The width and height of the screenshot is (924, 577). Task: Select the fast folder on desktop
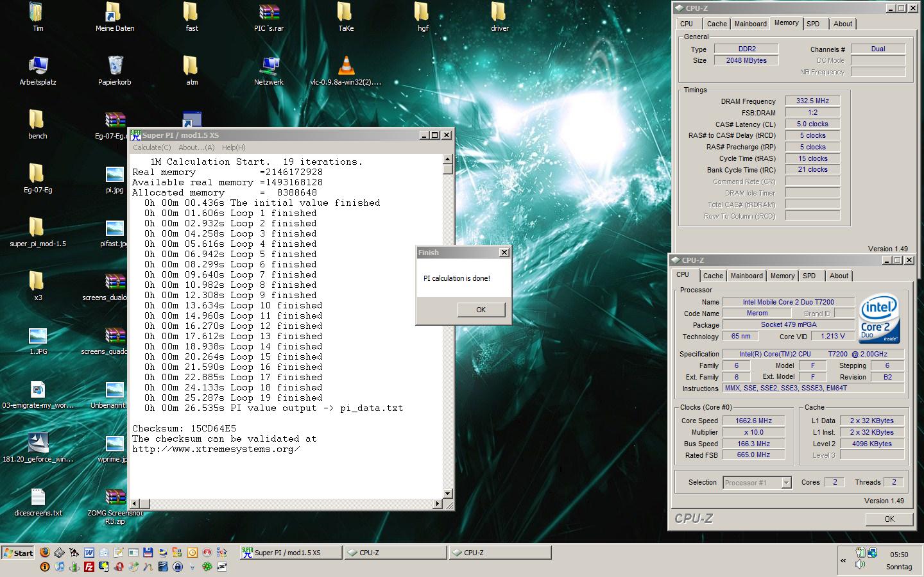click(x=192, y=17)
